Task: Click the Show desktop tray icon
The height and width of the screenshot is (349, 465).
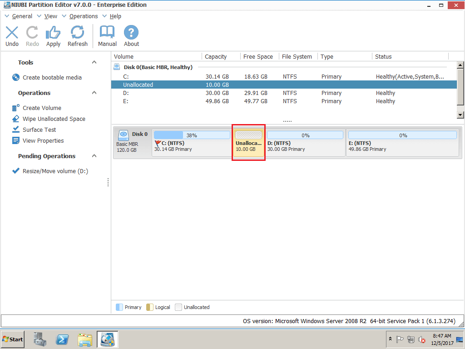Action: pyautogui.click(x=460, y=339)
